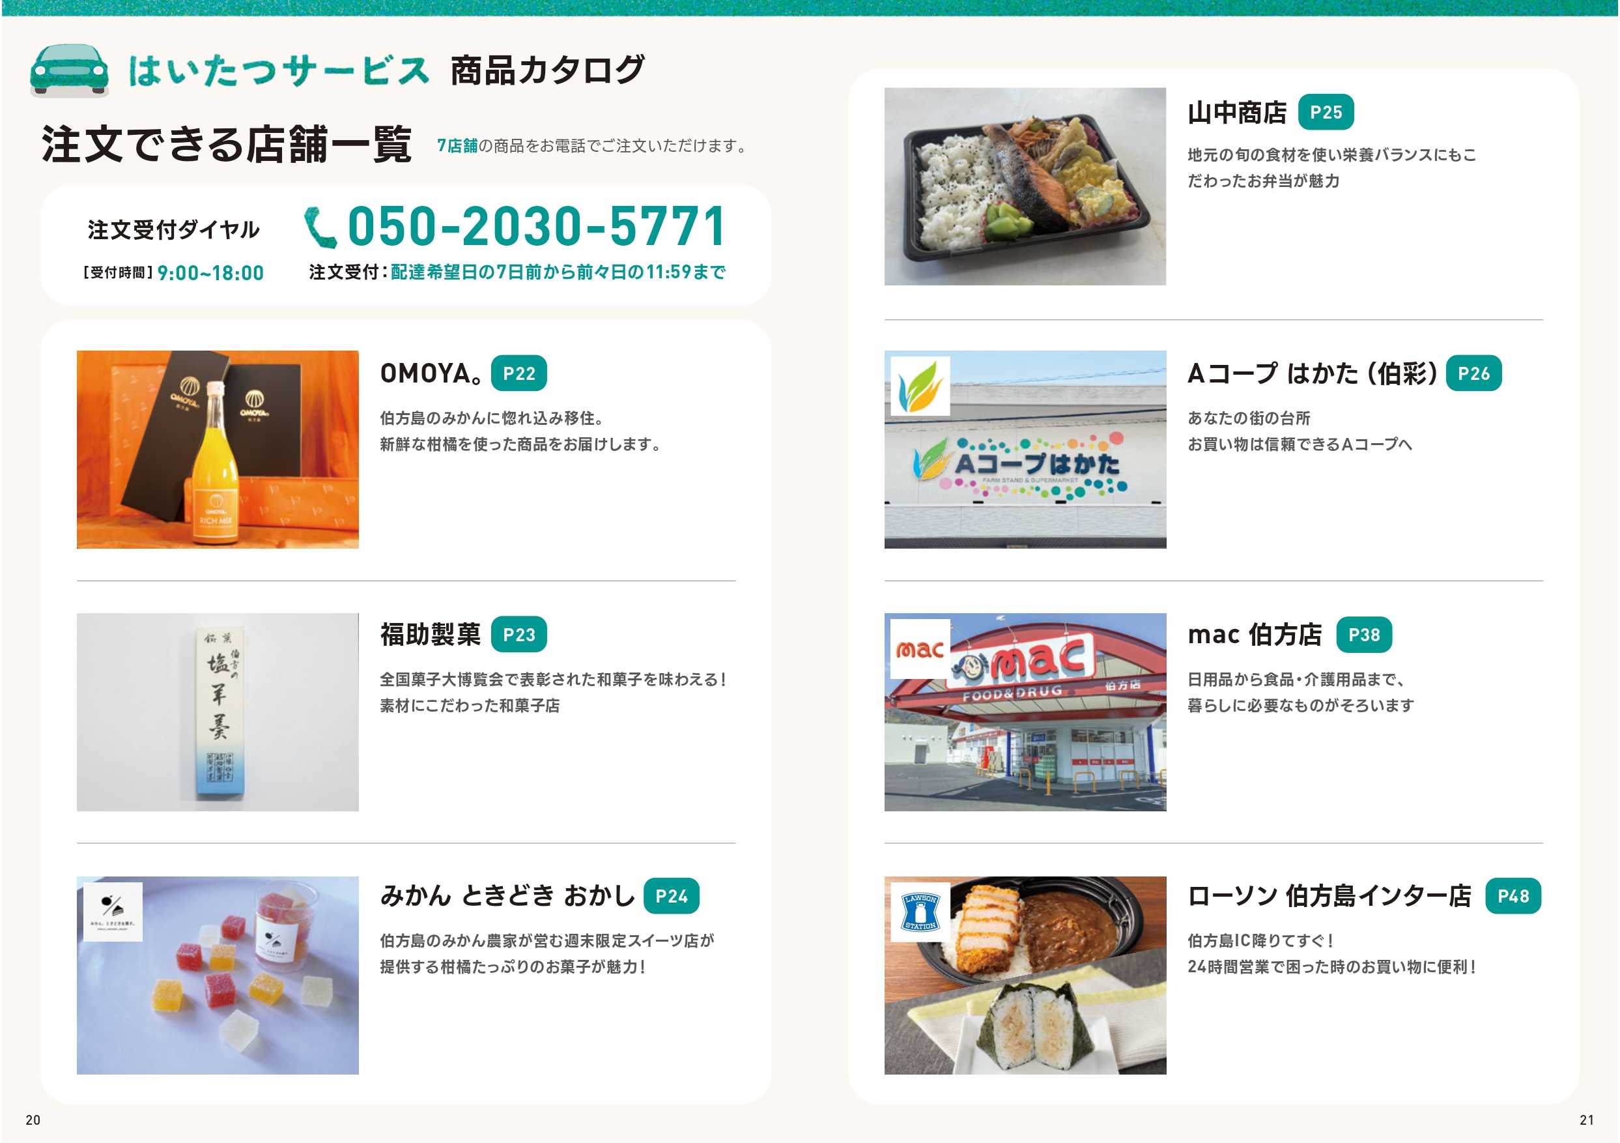Click the Mikan Tokidoki Okashi logo badge
The image size is (1620, 1143).
pyautogui.click(x=113, y=912)
